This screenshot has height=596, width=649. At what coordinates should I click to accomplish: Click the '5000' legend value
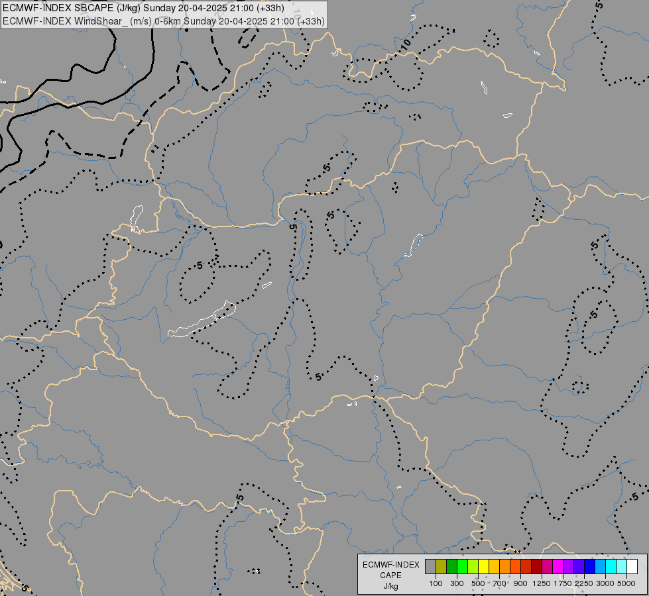tap(626, 583)
